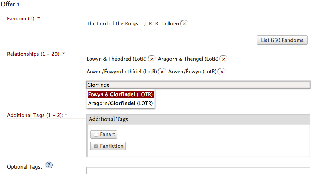Focus the Relationships input with Glorfindel
The height and width of the screenshot is (176, 312).
click(x=198, y=85)
